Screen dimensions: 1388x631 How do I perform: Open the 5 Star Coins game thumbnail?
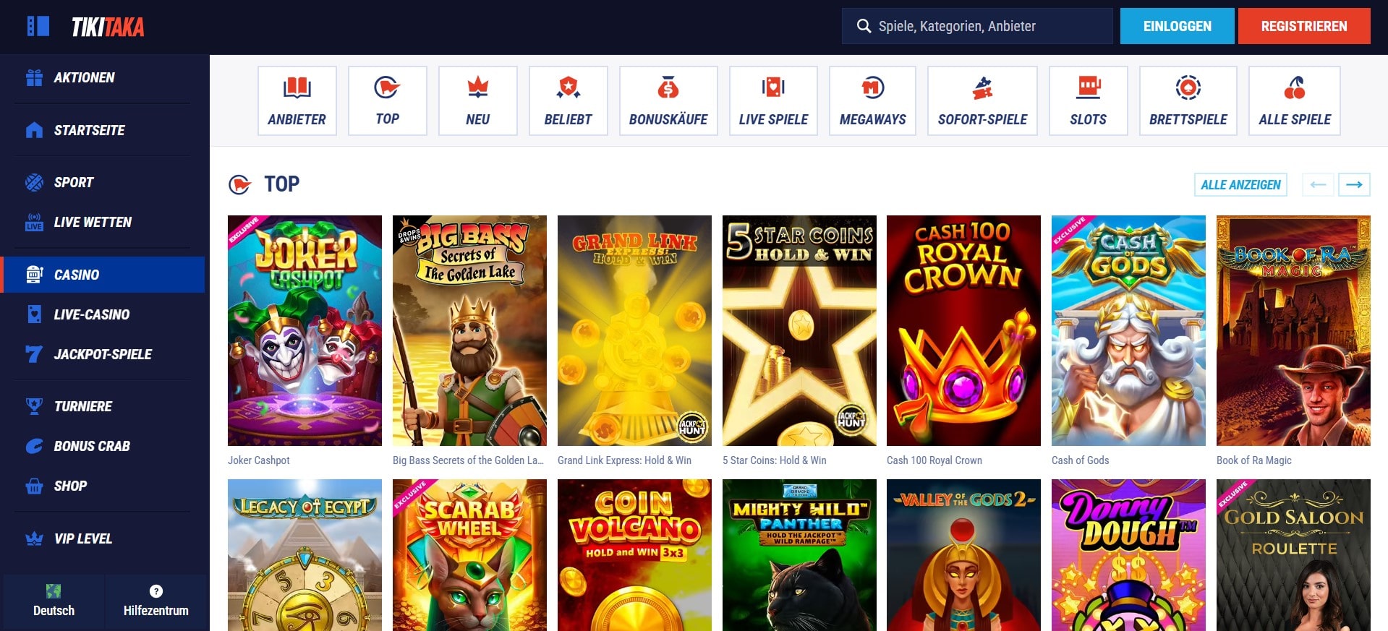799,330
